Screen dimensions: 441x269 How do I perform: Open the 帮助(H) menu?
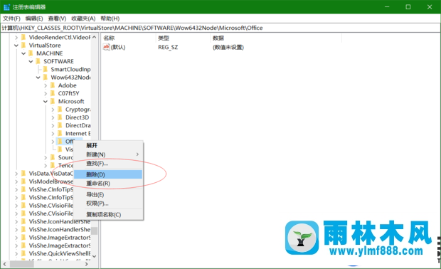[x=110, y=19]
